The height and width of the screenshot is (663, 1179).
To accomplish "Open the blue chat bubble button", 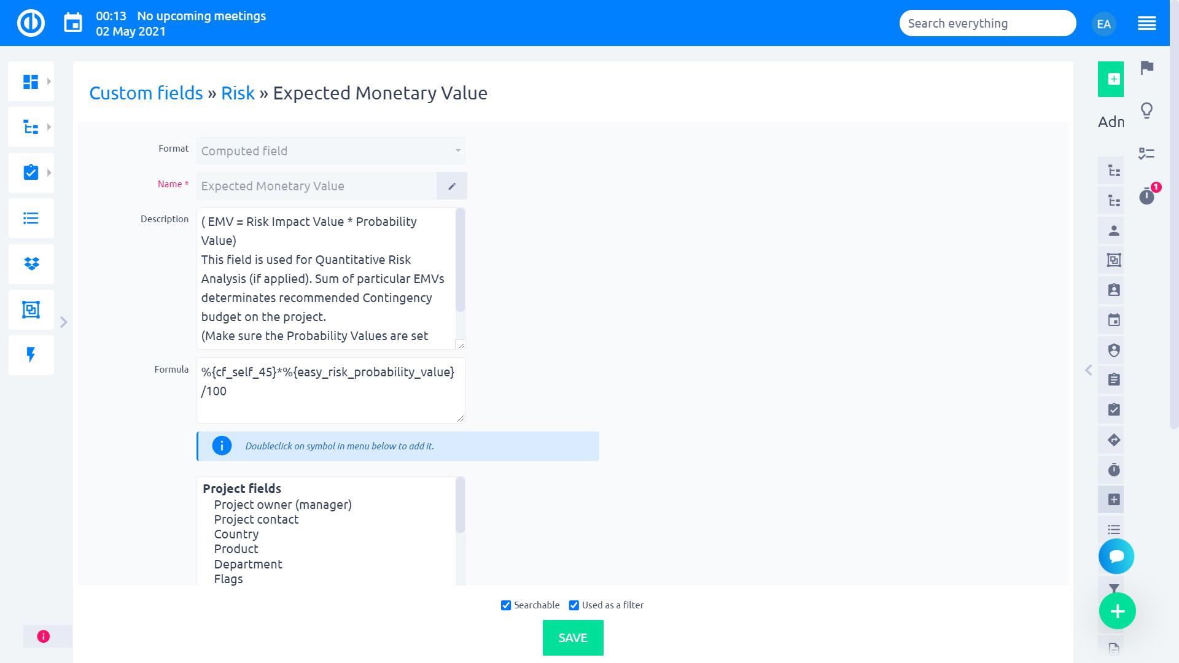I will (x=1116, y=556).
